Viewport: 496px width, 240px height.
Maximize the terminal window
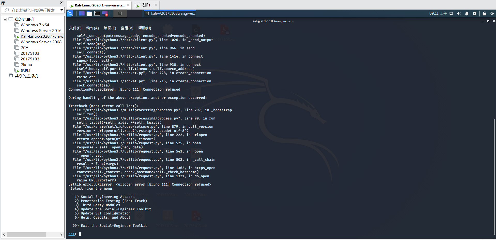click(x=488, y=21)
